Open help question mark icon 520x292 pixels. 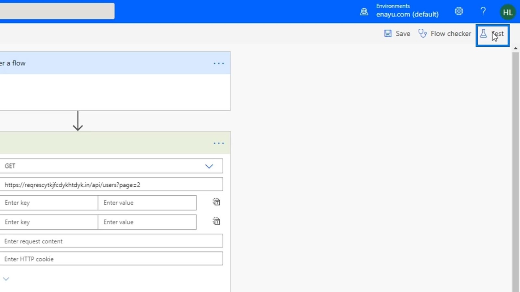click(x=483, y=11)
